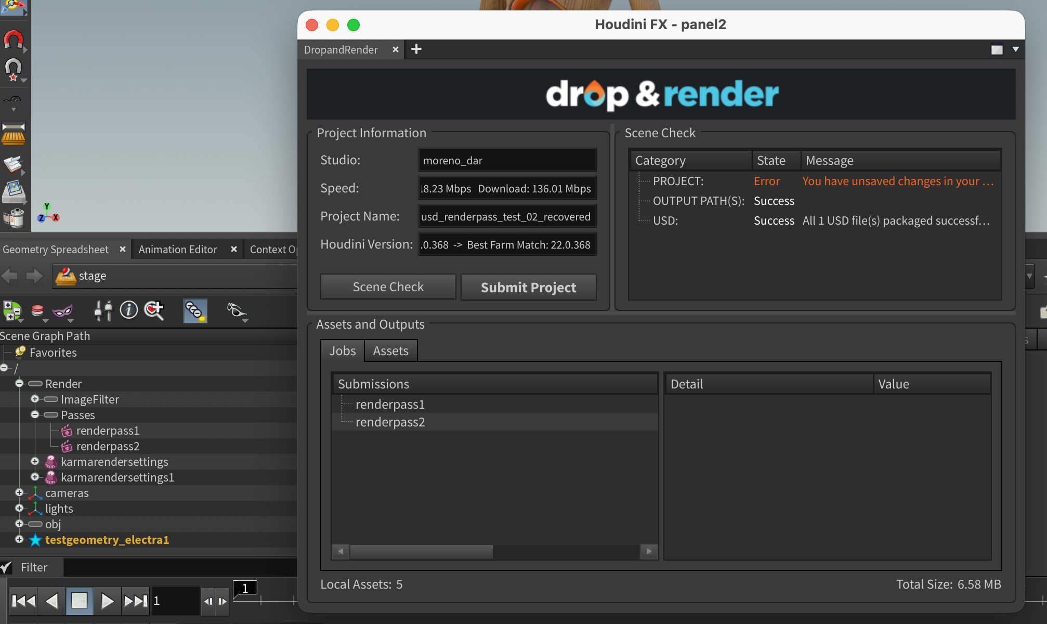Click the magnifier search icon in scene graph toolbar
Screen dimensions: 1047x624
pyautogui.click(x=154, y=310)
